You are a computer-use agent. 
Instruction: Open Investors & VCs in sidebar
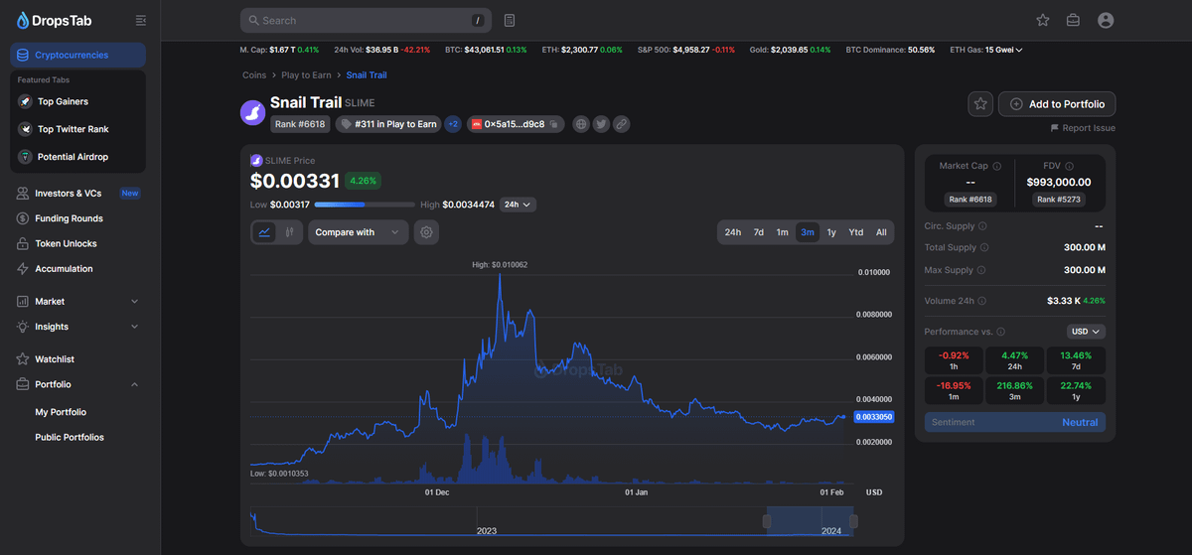coord(77,194)
